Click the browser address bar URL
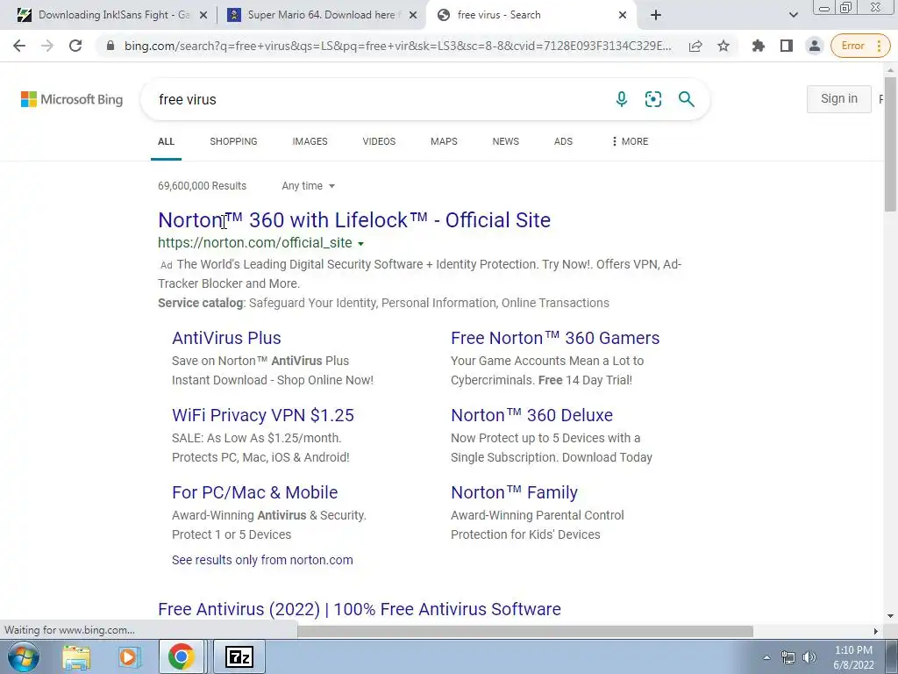Screen dimensions: 898x674 click(397, 46)
